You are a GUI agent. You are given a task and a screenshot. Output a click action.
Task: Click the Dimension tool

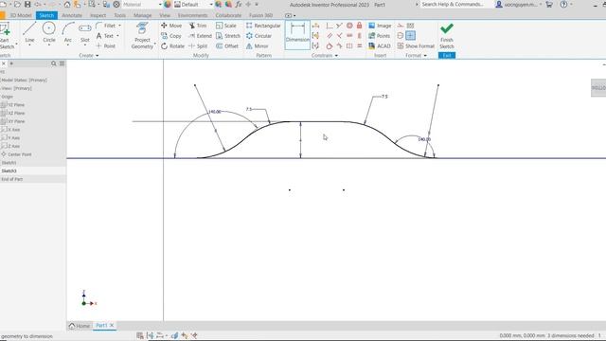coord(297,35)
